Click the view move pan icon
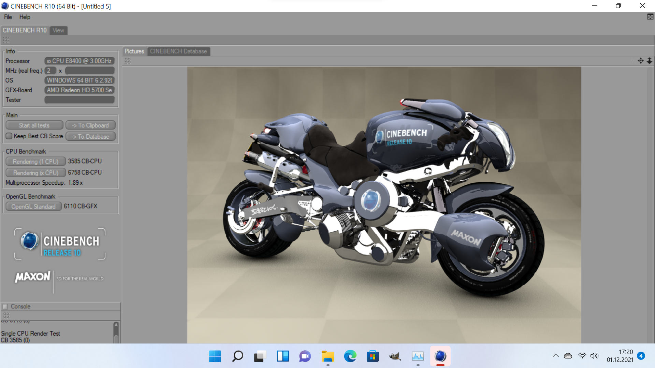 641,61
